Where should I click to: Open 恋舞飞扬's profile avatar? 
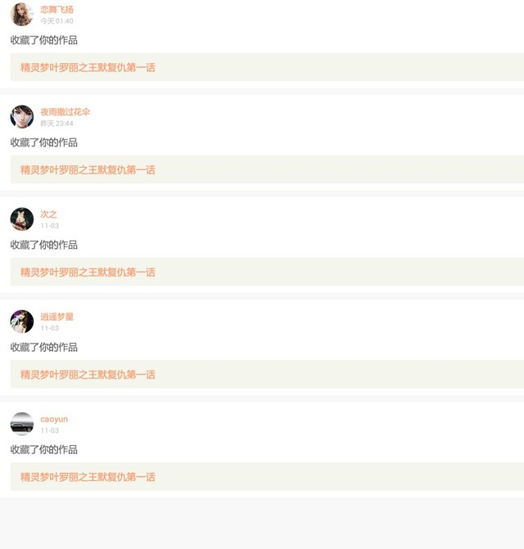22,15
